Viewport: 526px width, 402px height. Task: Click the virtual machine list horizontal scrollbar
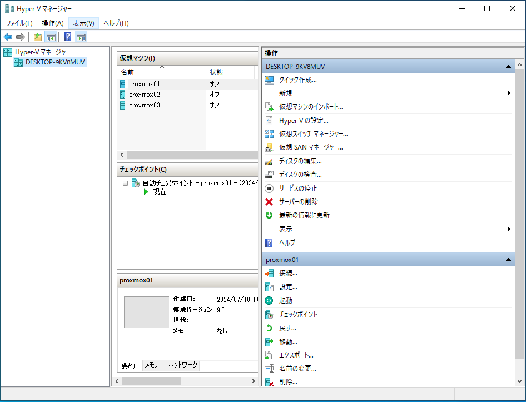click(189, 155)
